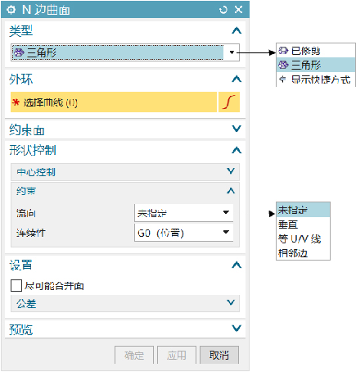Click the 选择曲线 (0) selection field
This screenshot has height=372, width=356.
pos(114,102)
